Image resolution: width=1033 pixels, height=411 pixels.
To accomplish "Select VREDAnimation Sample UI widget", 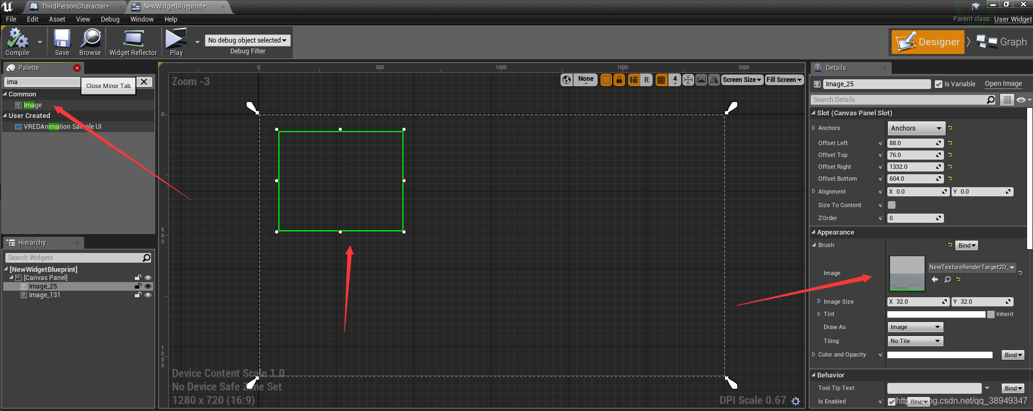I will [x=62, y=127].
